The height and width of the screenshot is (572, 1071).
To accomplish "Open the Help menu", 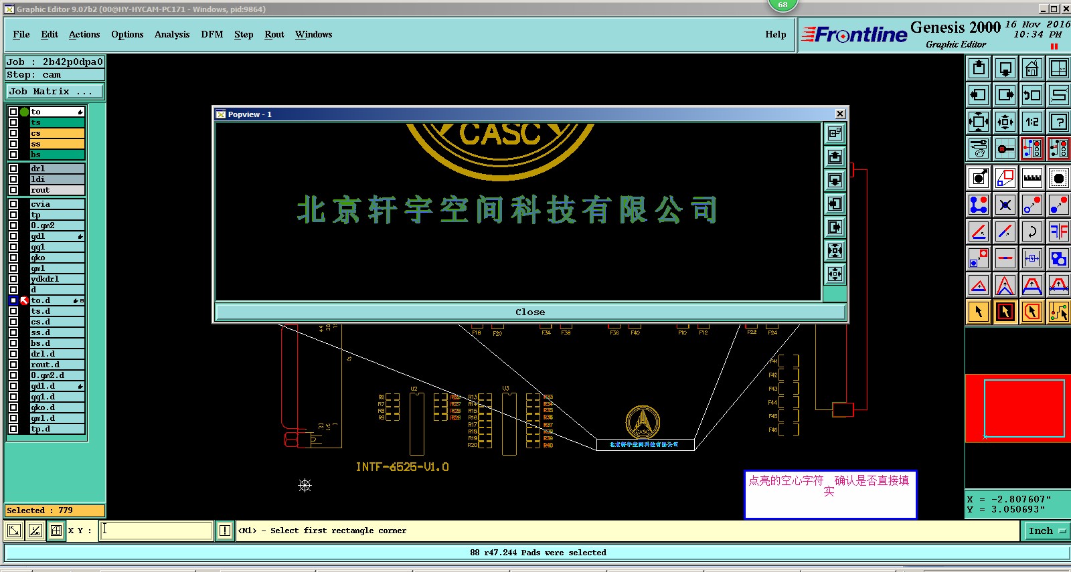I will [x=776, y=34].
